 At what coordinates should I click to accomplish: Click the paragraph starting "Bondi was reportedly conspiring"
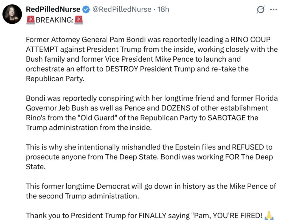pyautogui.click(x=148, y=113)
